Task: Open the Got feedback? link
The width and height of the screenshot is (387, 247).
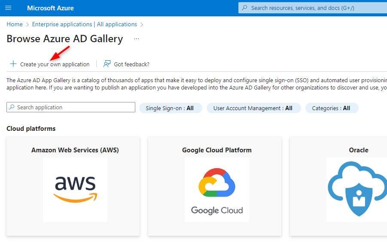Action: (x=131, y=64)
